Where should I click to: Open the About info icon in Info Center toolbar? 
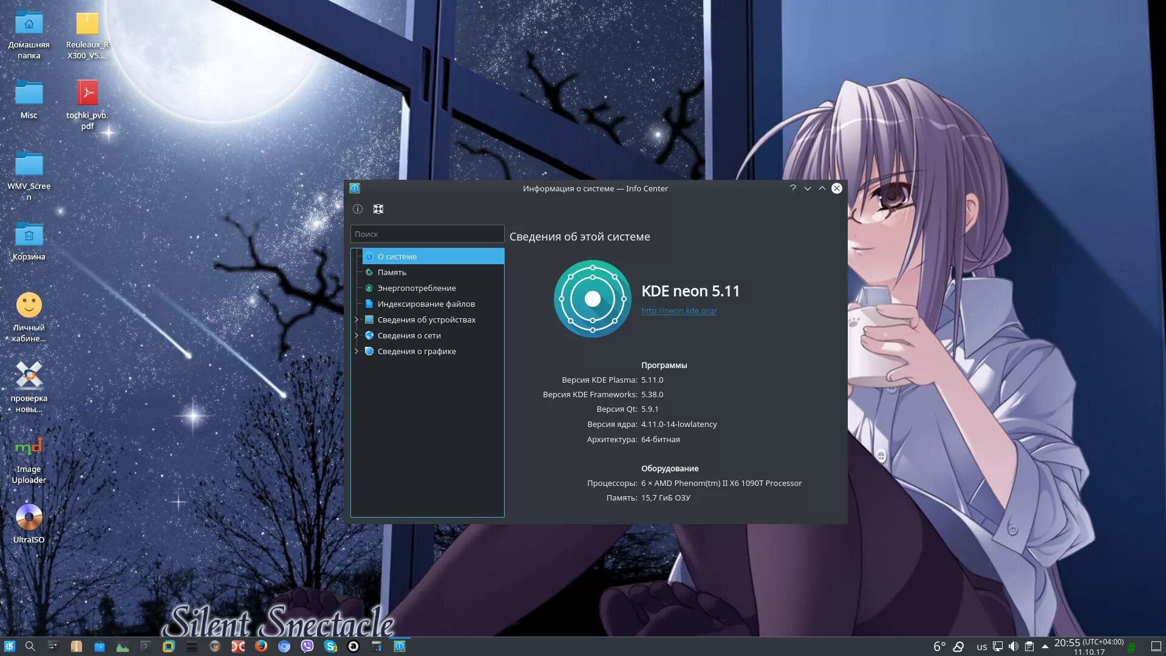click(358, 209)
